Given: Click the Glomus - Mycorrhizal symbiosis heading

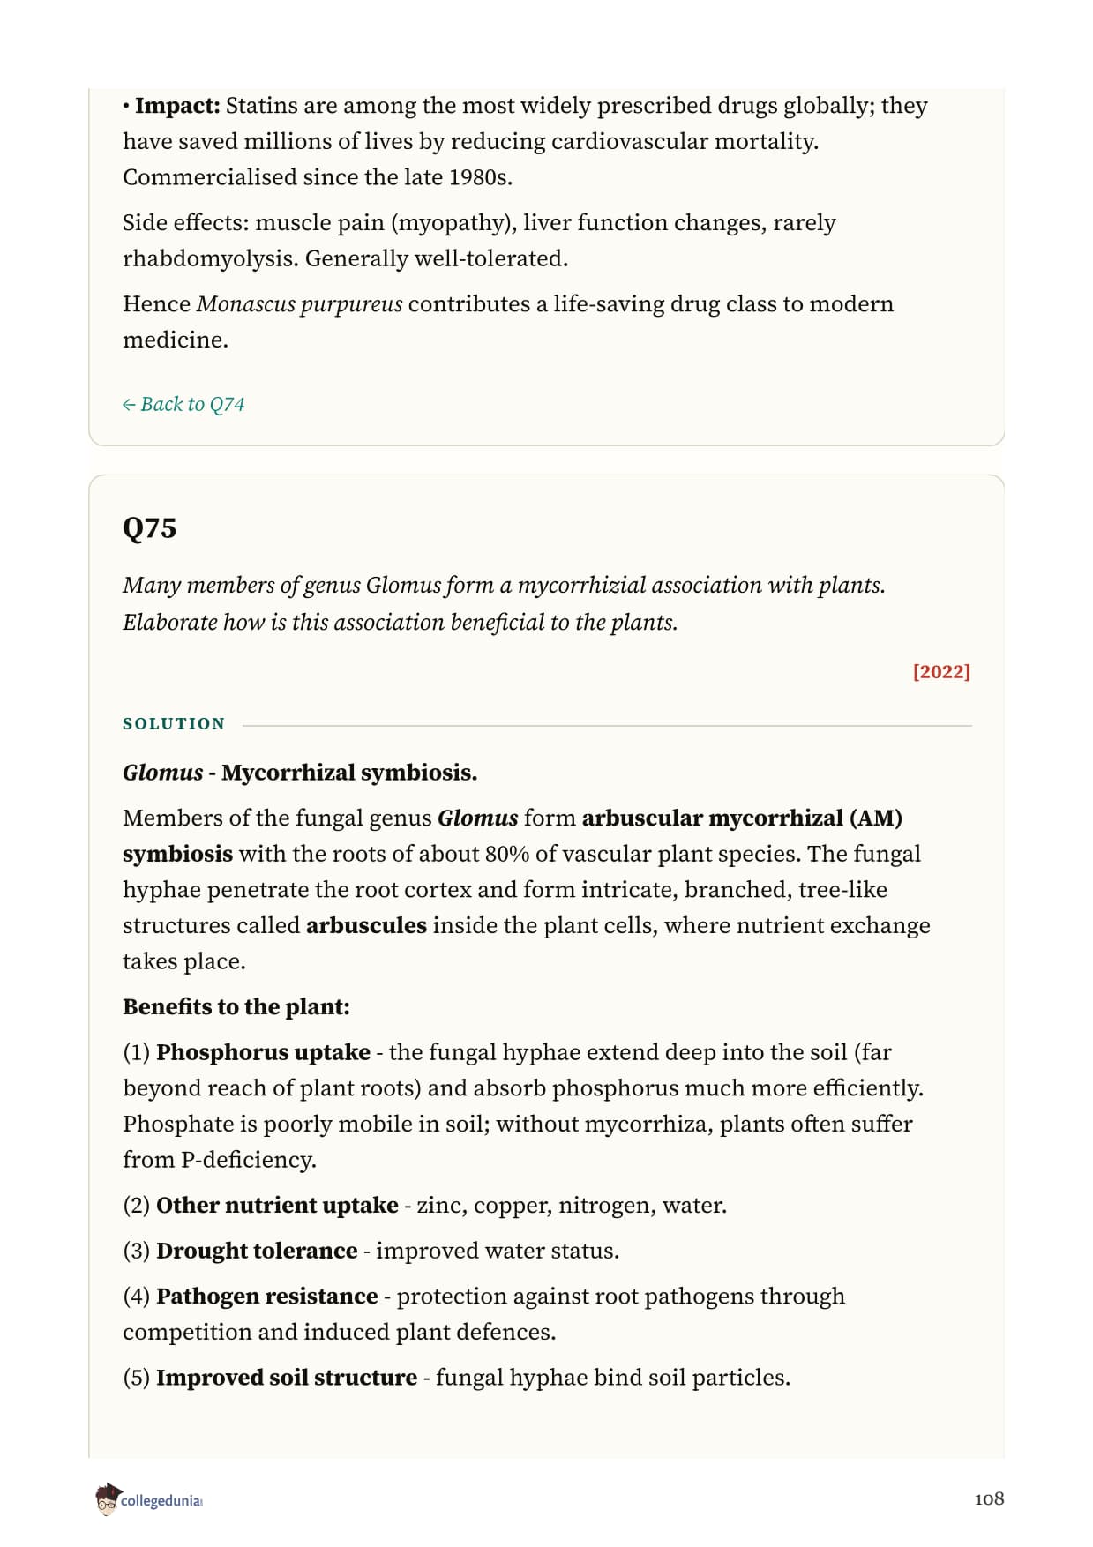Looking at the screenshot, I should (300, 773).
